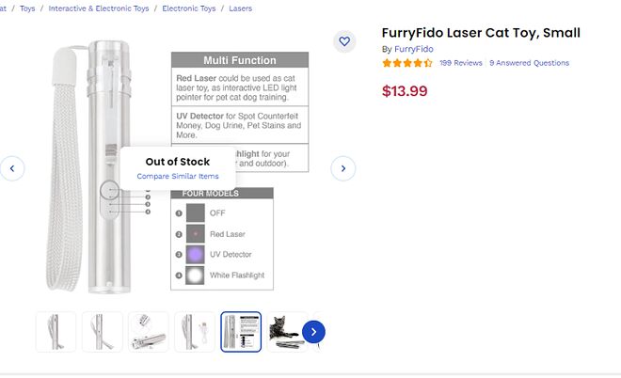Viewport: 621px width, 378px height.
Task: Open the FurryFido brand link
Action: (x=414, y=49)
